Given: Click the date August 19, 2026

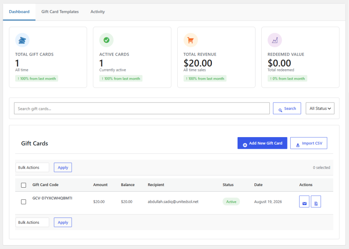Looking at the screenshot, I should (x=268, y=202).
